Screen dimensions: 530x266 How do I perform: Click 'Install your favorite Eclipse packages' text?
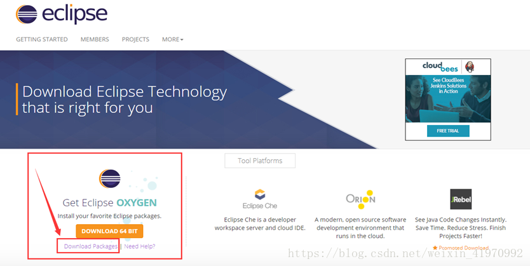(109, 216)
